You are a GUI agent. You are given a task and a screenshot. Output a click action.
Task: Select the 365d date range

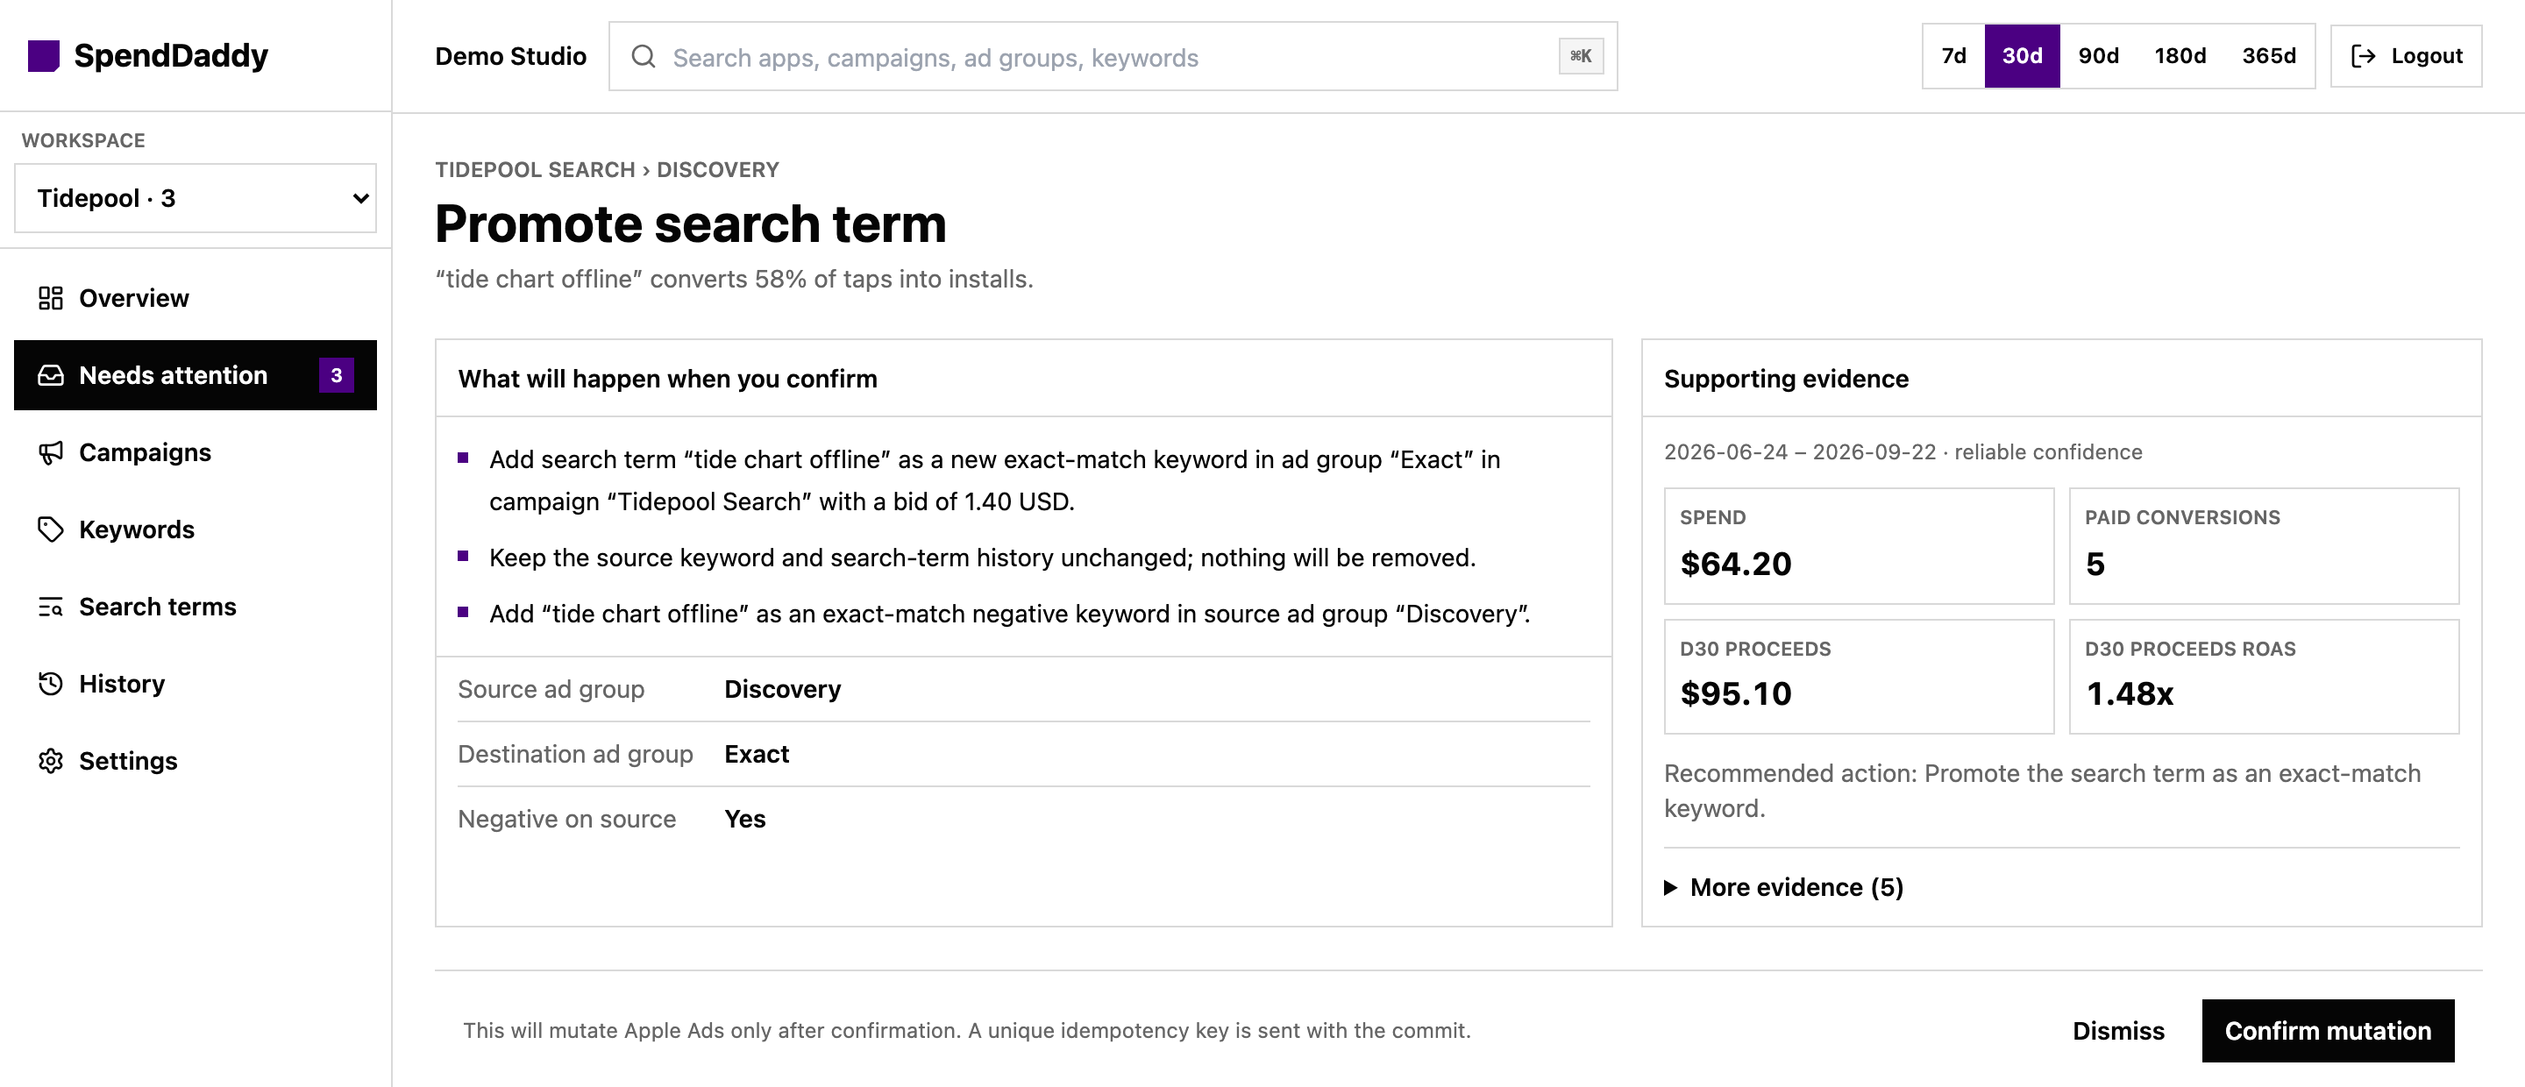2269,56
